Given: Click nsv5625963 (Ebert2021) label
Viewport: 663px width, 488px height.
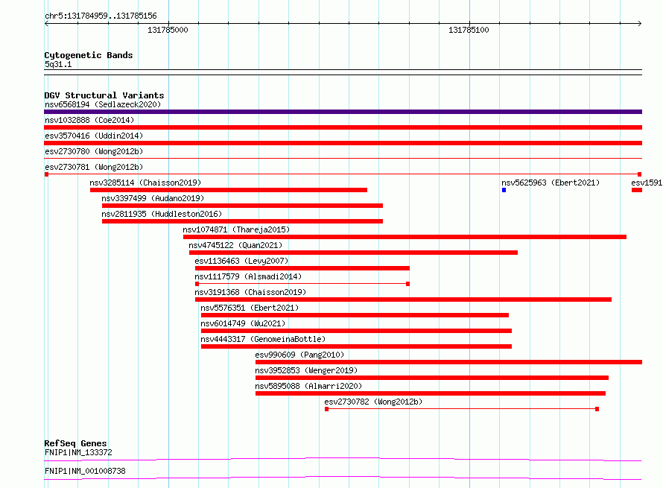Looking at the screenshot, I should click(x=551, y=183).
